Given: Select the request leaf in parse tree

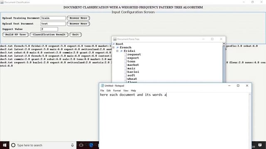Looking at the screenshot, I should tap(134, 54).
